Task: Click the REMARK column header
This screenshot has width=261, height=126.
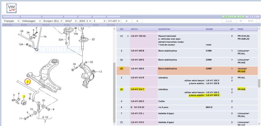Action: pos(209,29)
